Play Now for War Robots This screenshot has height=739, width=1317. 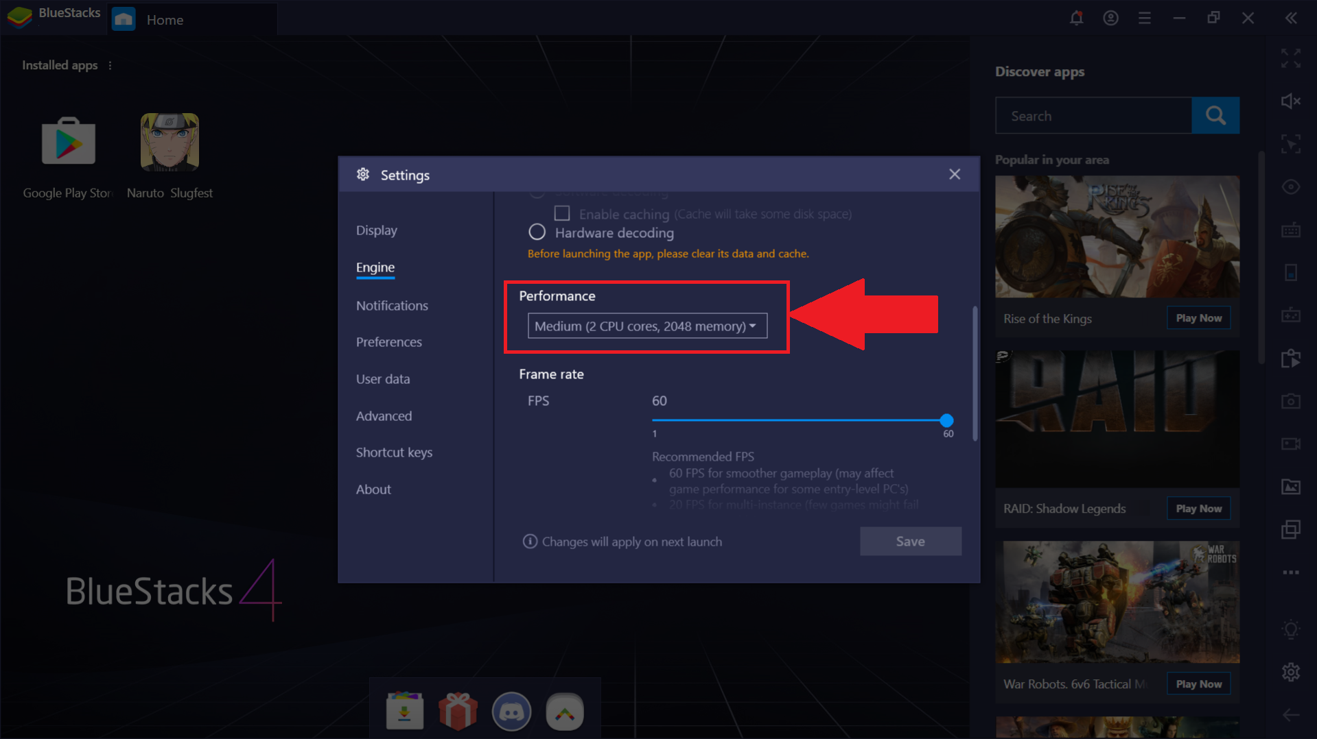coord(1198,684)
